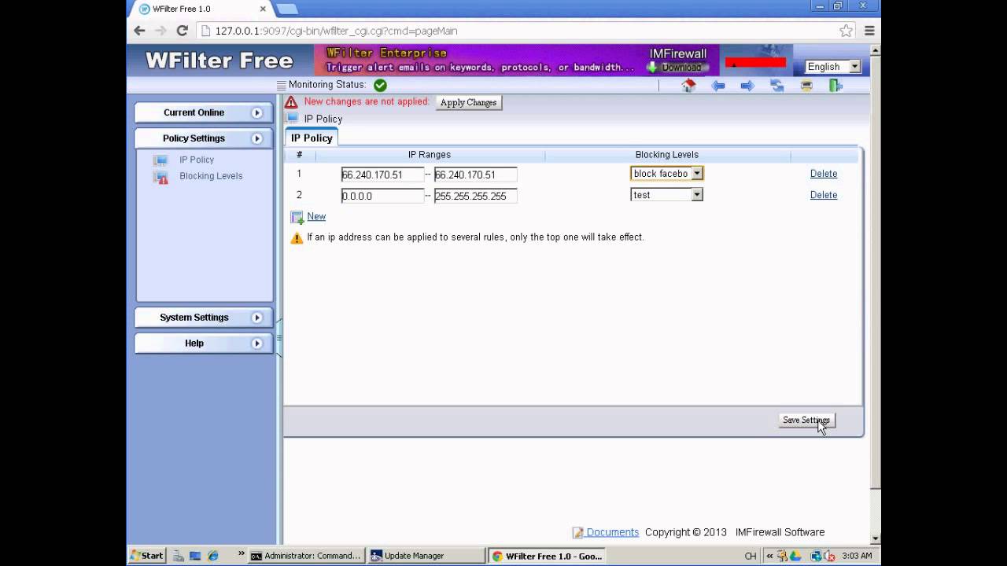Expand the Help sidebar section
This screenshot has width=1007, height=566.
coord(204,344)
